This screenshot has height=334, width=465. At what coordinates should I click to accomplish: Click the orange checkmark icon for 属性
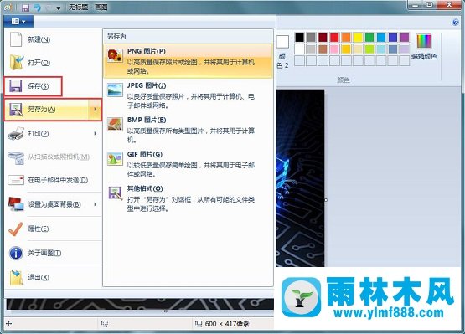click(16, 229)
